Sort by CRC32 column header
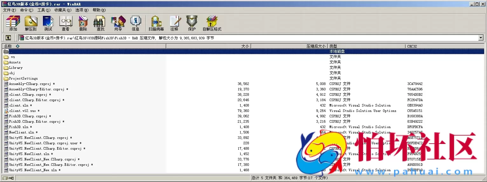The height and width of the screenshot is (182, 487). tap(445, 46)
